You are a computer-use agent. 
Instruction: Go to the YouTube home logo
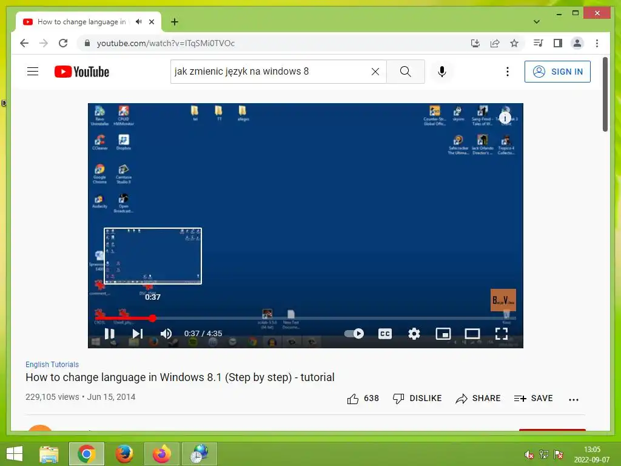click(82, 72)
